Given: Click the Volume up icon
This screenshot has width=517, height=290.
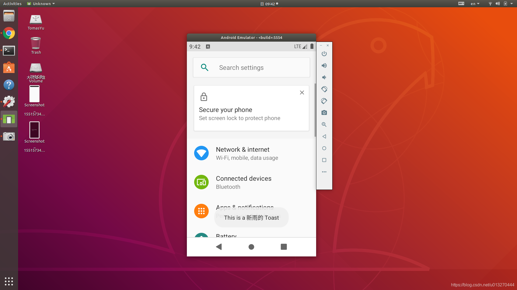Looking at the screenshot, I should 324,66.
